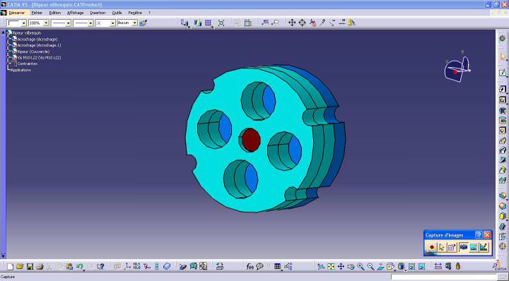Toggle the film capture mode icon in Capture d'images
Image resolution: width=509 pixels, height=281 pixels.
(463, 247)
